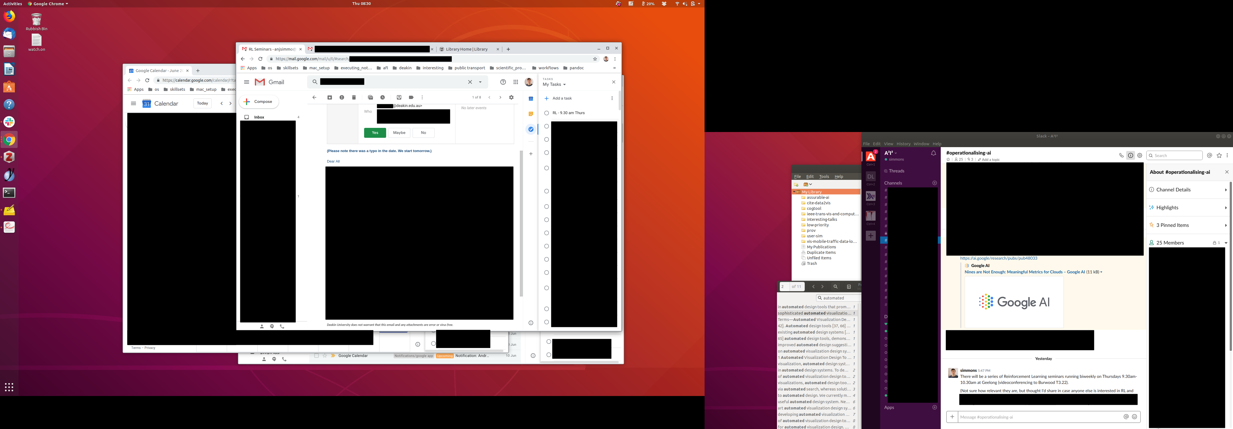Switch to Library Home Chrome tab
The width and height of the screenshot is (1233, 429).
click(467, 49)
